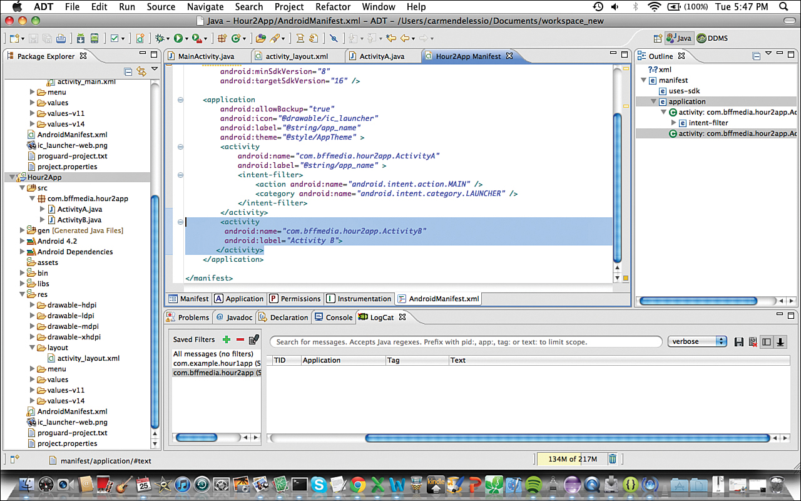Expand the Android 4.2 library node
The height and width of the screenshot is (501, 801).
point(23,241)
